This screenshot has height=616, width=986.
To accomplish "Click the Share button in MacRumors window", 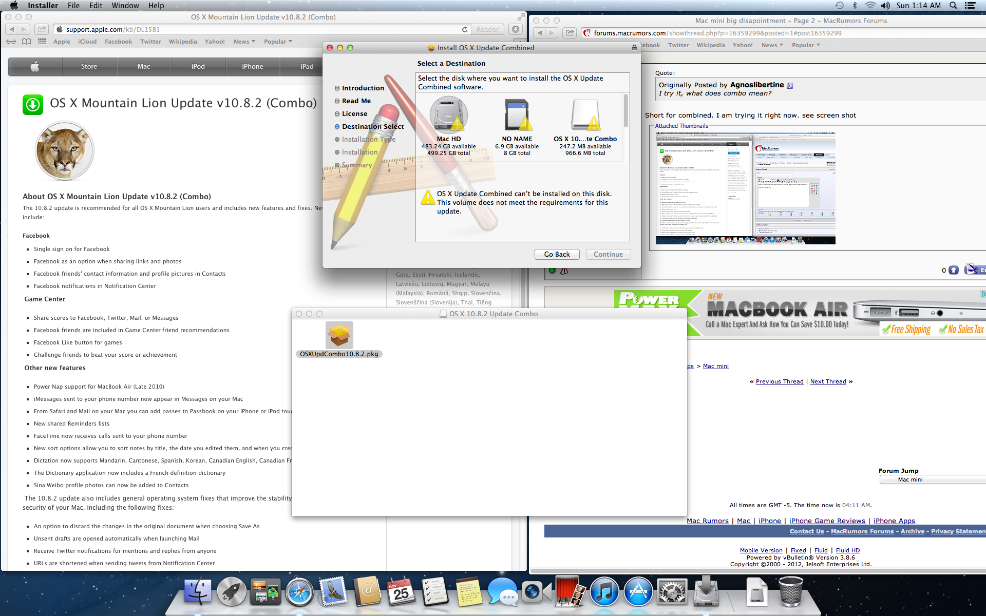I will click(570, 33).
